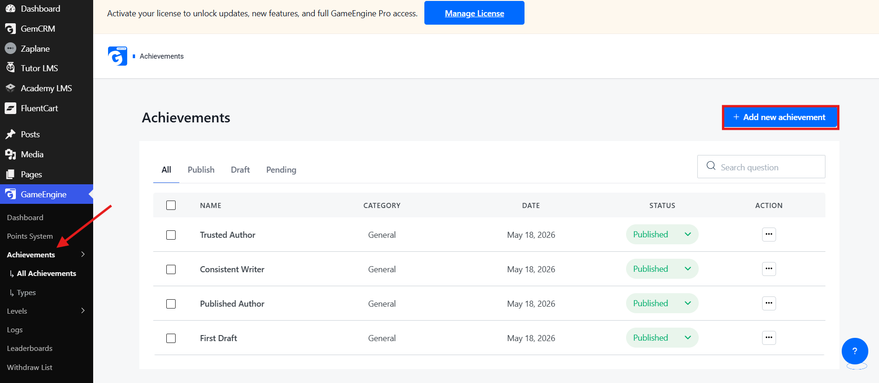The height and width of the screenshot is (383, 879).
Task: Collapse the Achievements submenu chevron
Action: tap(83, 254)
